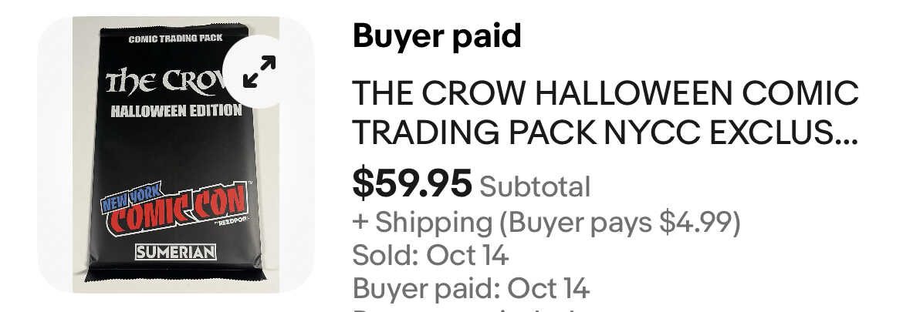903x312 pixels.
Task: Click the Crow title logo on the pack
Action: click(x=162, y=80)
